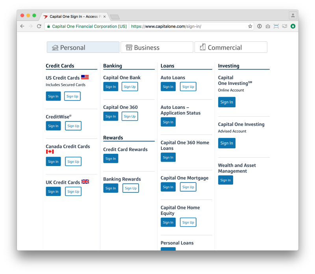Viewport: 315px width, 274px height.
Task: Click the browser back arrow
Action: (22, 26)
